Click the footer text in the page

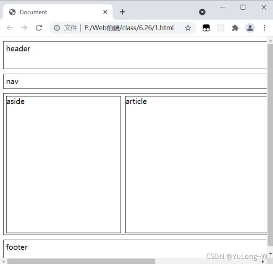coord(17,247)
